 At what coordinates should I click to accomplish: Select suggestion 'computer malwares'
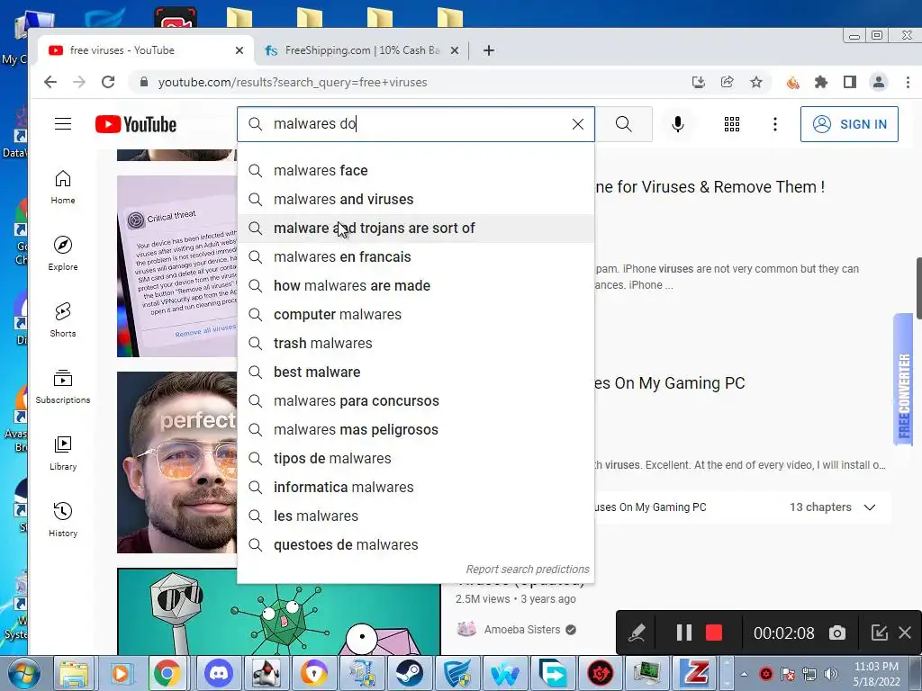[416, 314]
